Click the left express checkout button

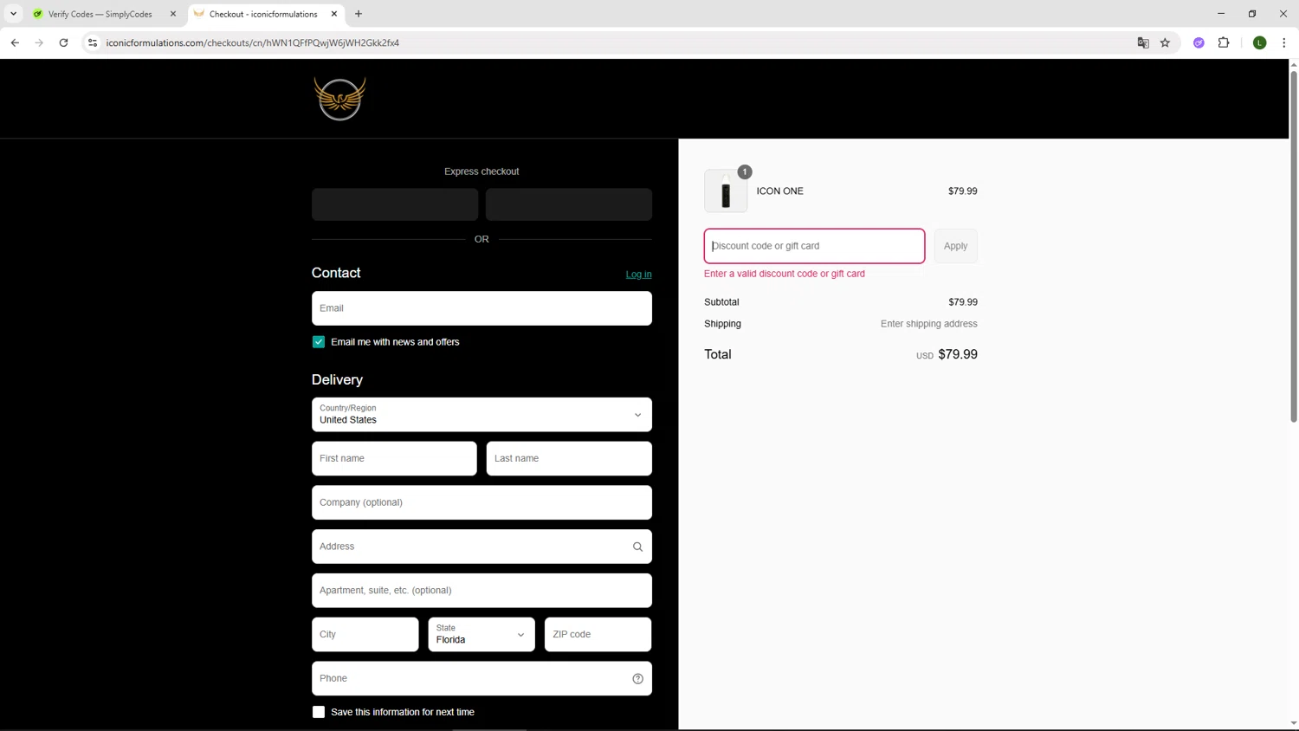point(395,204)
